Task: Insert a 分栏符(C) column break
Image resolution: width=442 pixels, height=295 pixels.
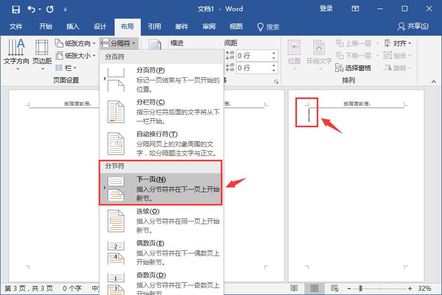Action: 162,112
